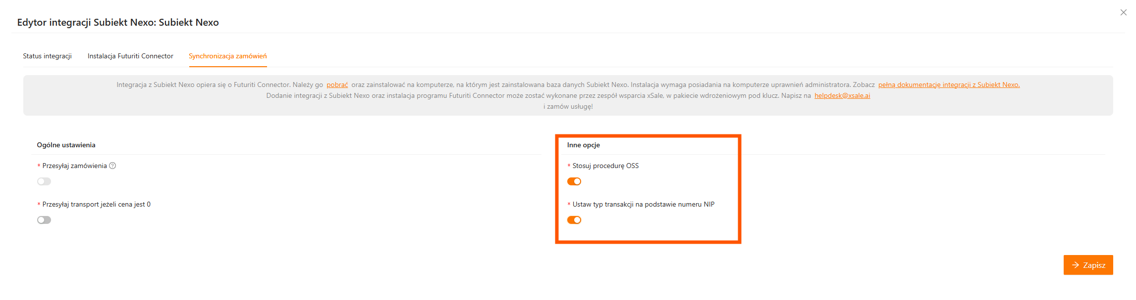This screenshot has height=300, width=1136.
Task: Click the Ustaw typ transakcji label text
Action: point(643,204)
